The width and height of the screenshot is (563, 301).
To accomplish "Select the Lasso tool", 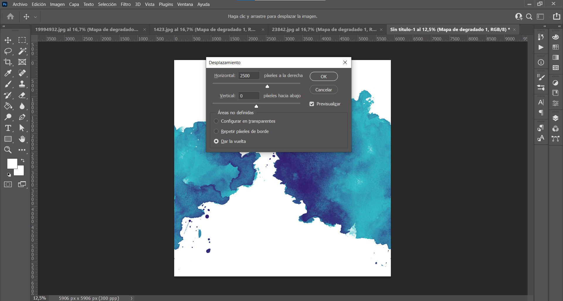I will (8, 51).
